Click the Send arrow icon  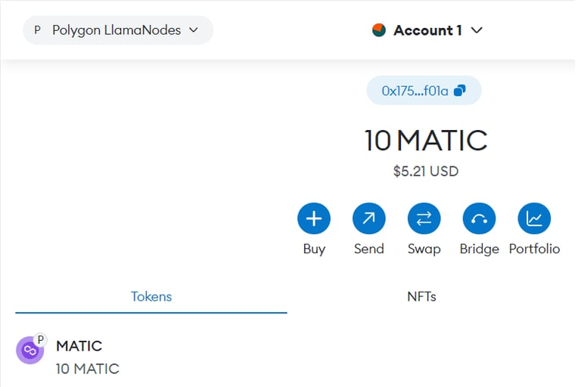coord(368,218)
